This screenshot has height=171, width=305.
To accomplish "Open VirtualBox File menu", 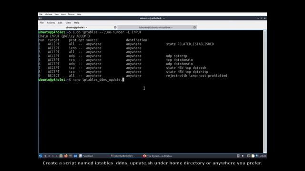I will tap(41, 14).
